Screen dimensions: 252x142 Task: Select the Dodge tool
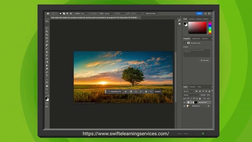point(47,69)
